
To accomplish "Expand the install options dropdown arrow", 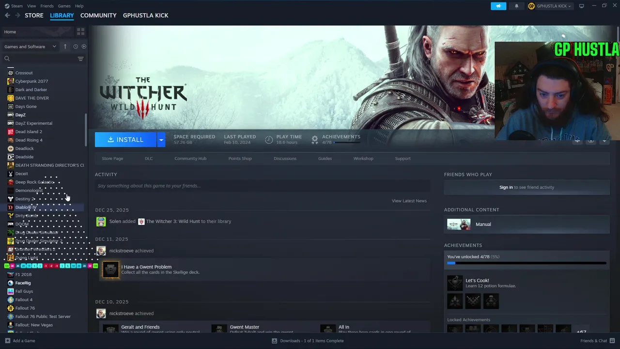I will 161,140.
